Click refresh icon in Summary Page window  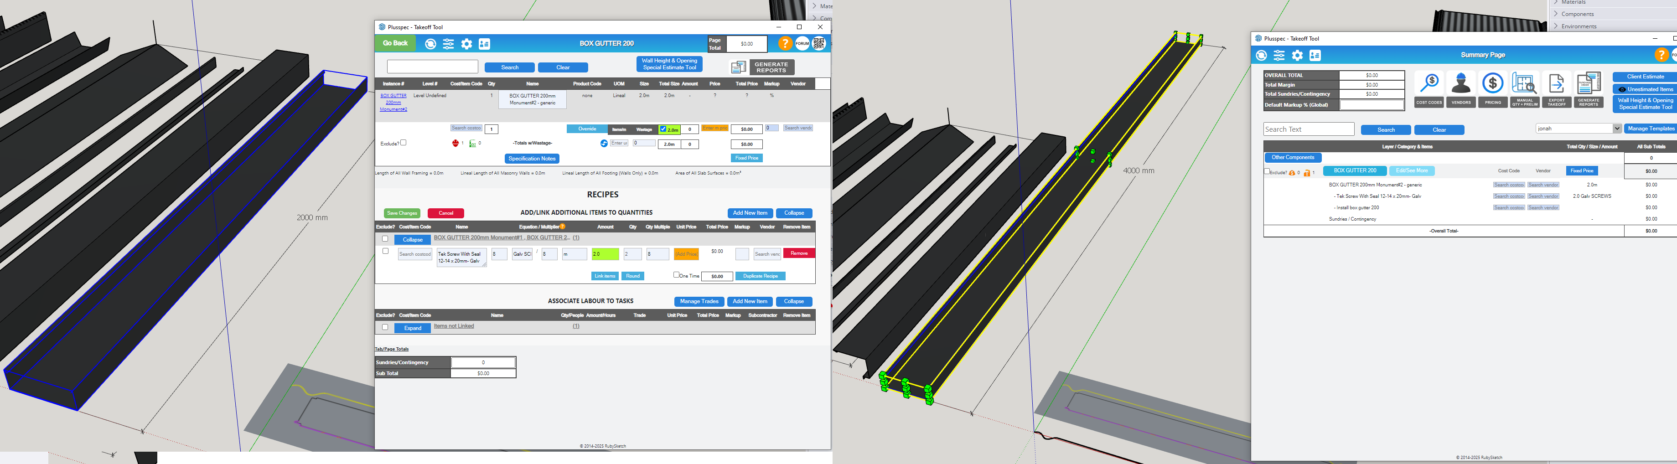point(1261,55)
